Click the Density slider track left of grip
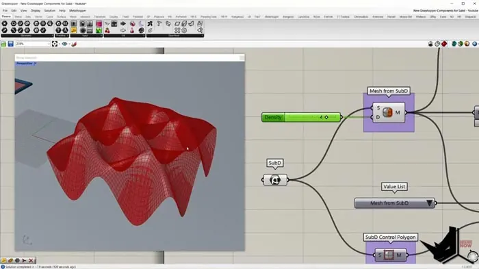 click(x=302, y=117)
